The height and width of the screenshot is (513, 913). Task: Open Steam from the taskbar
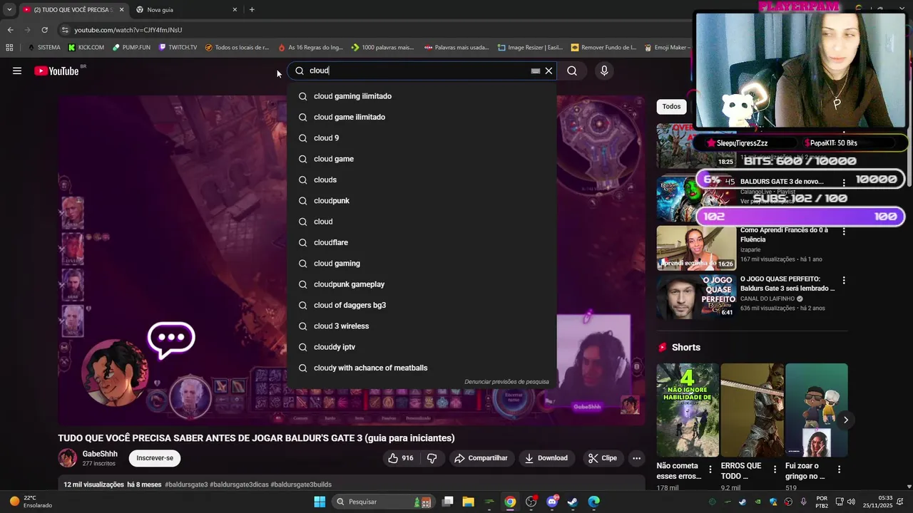point(573,502)
